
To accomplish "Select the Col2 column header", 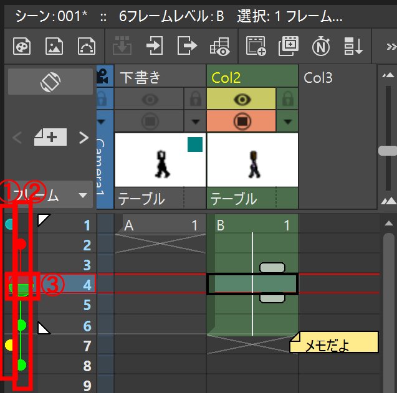I will (252, 76).
